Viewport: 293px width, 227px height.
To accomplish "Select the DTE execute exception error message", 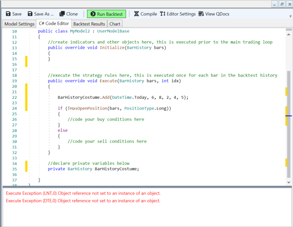I will [83, 201].
